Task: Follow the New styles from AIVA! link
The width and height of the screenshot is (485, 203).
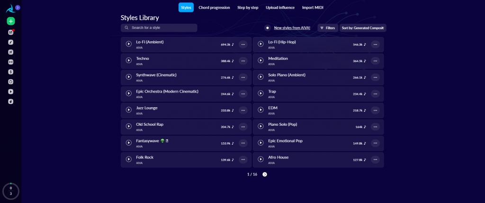Action: pyautogui.click(x=292, y=28)
